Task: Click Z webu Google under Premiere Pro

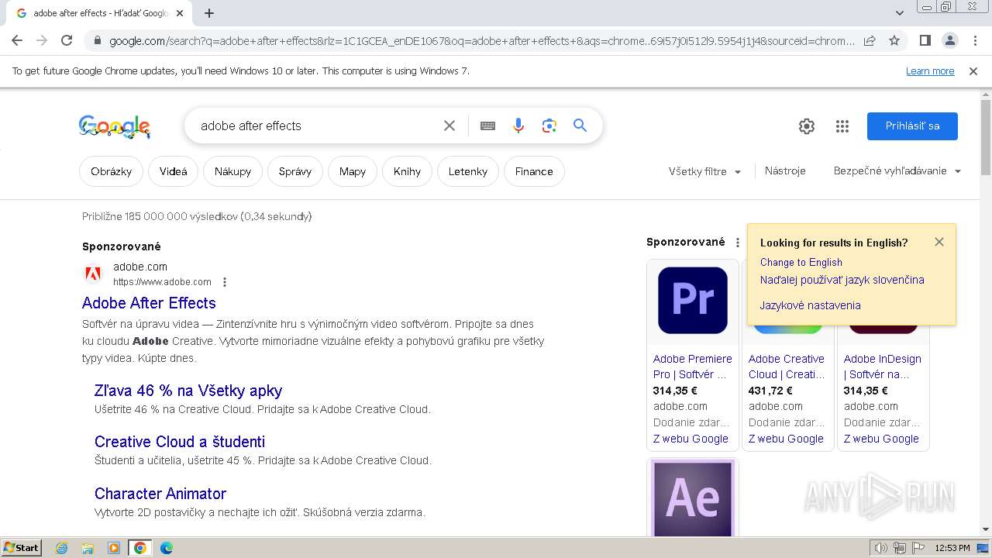Action: [691, 439]
